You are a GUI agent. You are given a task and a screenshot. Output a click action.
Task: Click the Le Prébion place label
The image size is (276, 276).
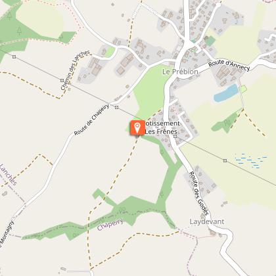[180, 72]
